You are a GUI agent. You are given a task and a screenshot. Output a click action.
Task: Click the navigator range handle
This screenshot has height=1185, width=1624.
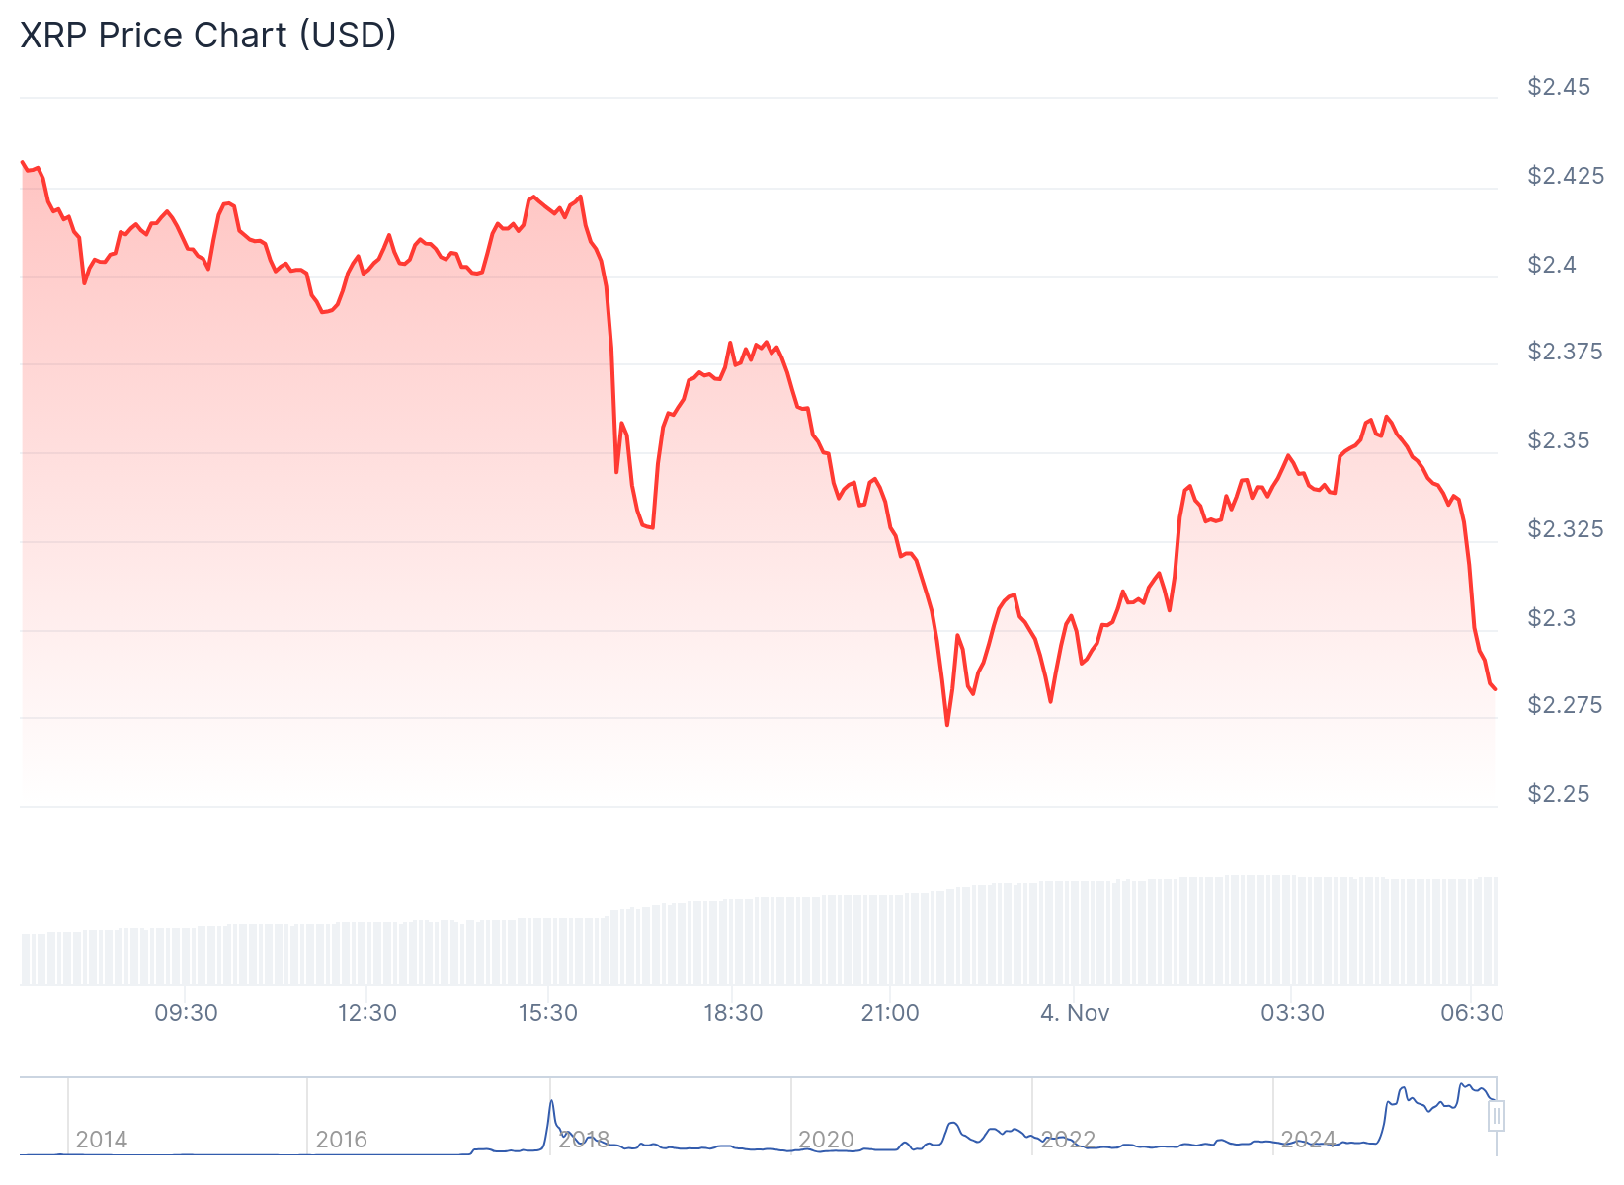click(1497, 1117)
